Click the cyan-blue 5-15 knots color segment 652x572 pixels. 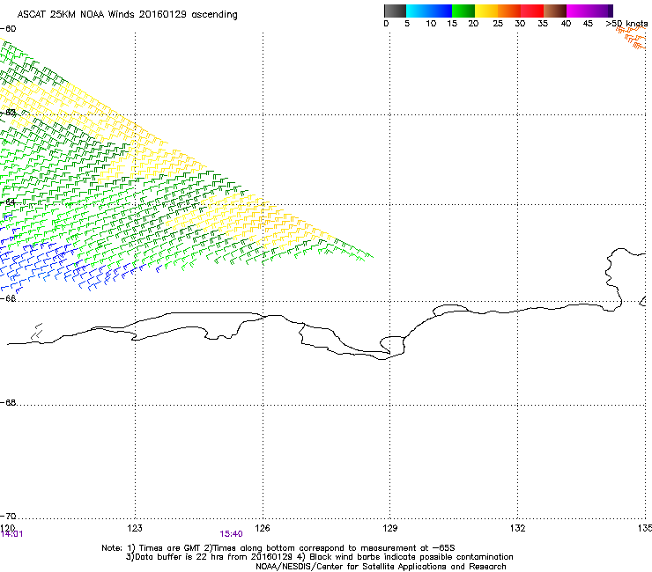click(429, 11)
